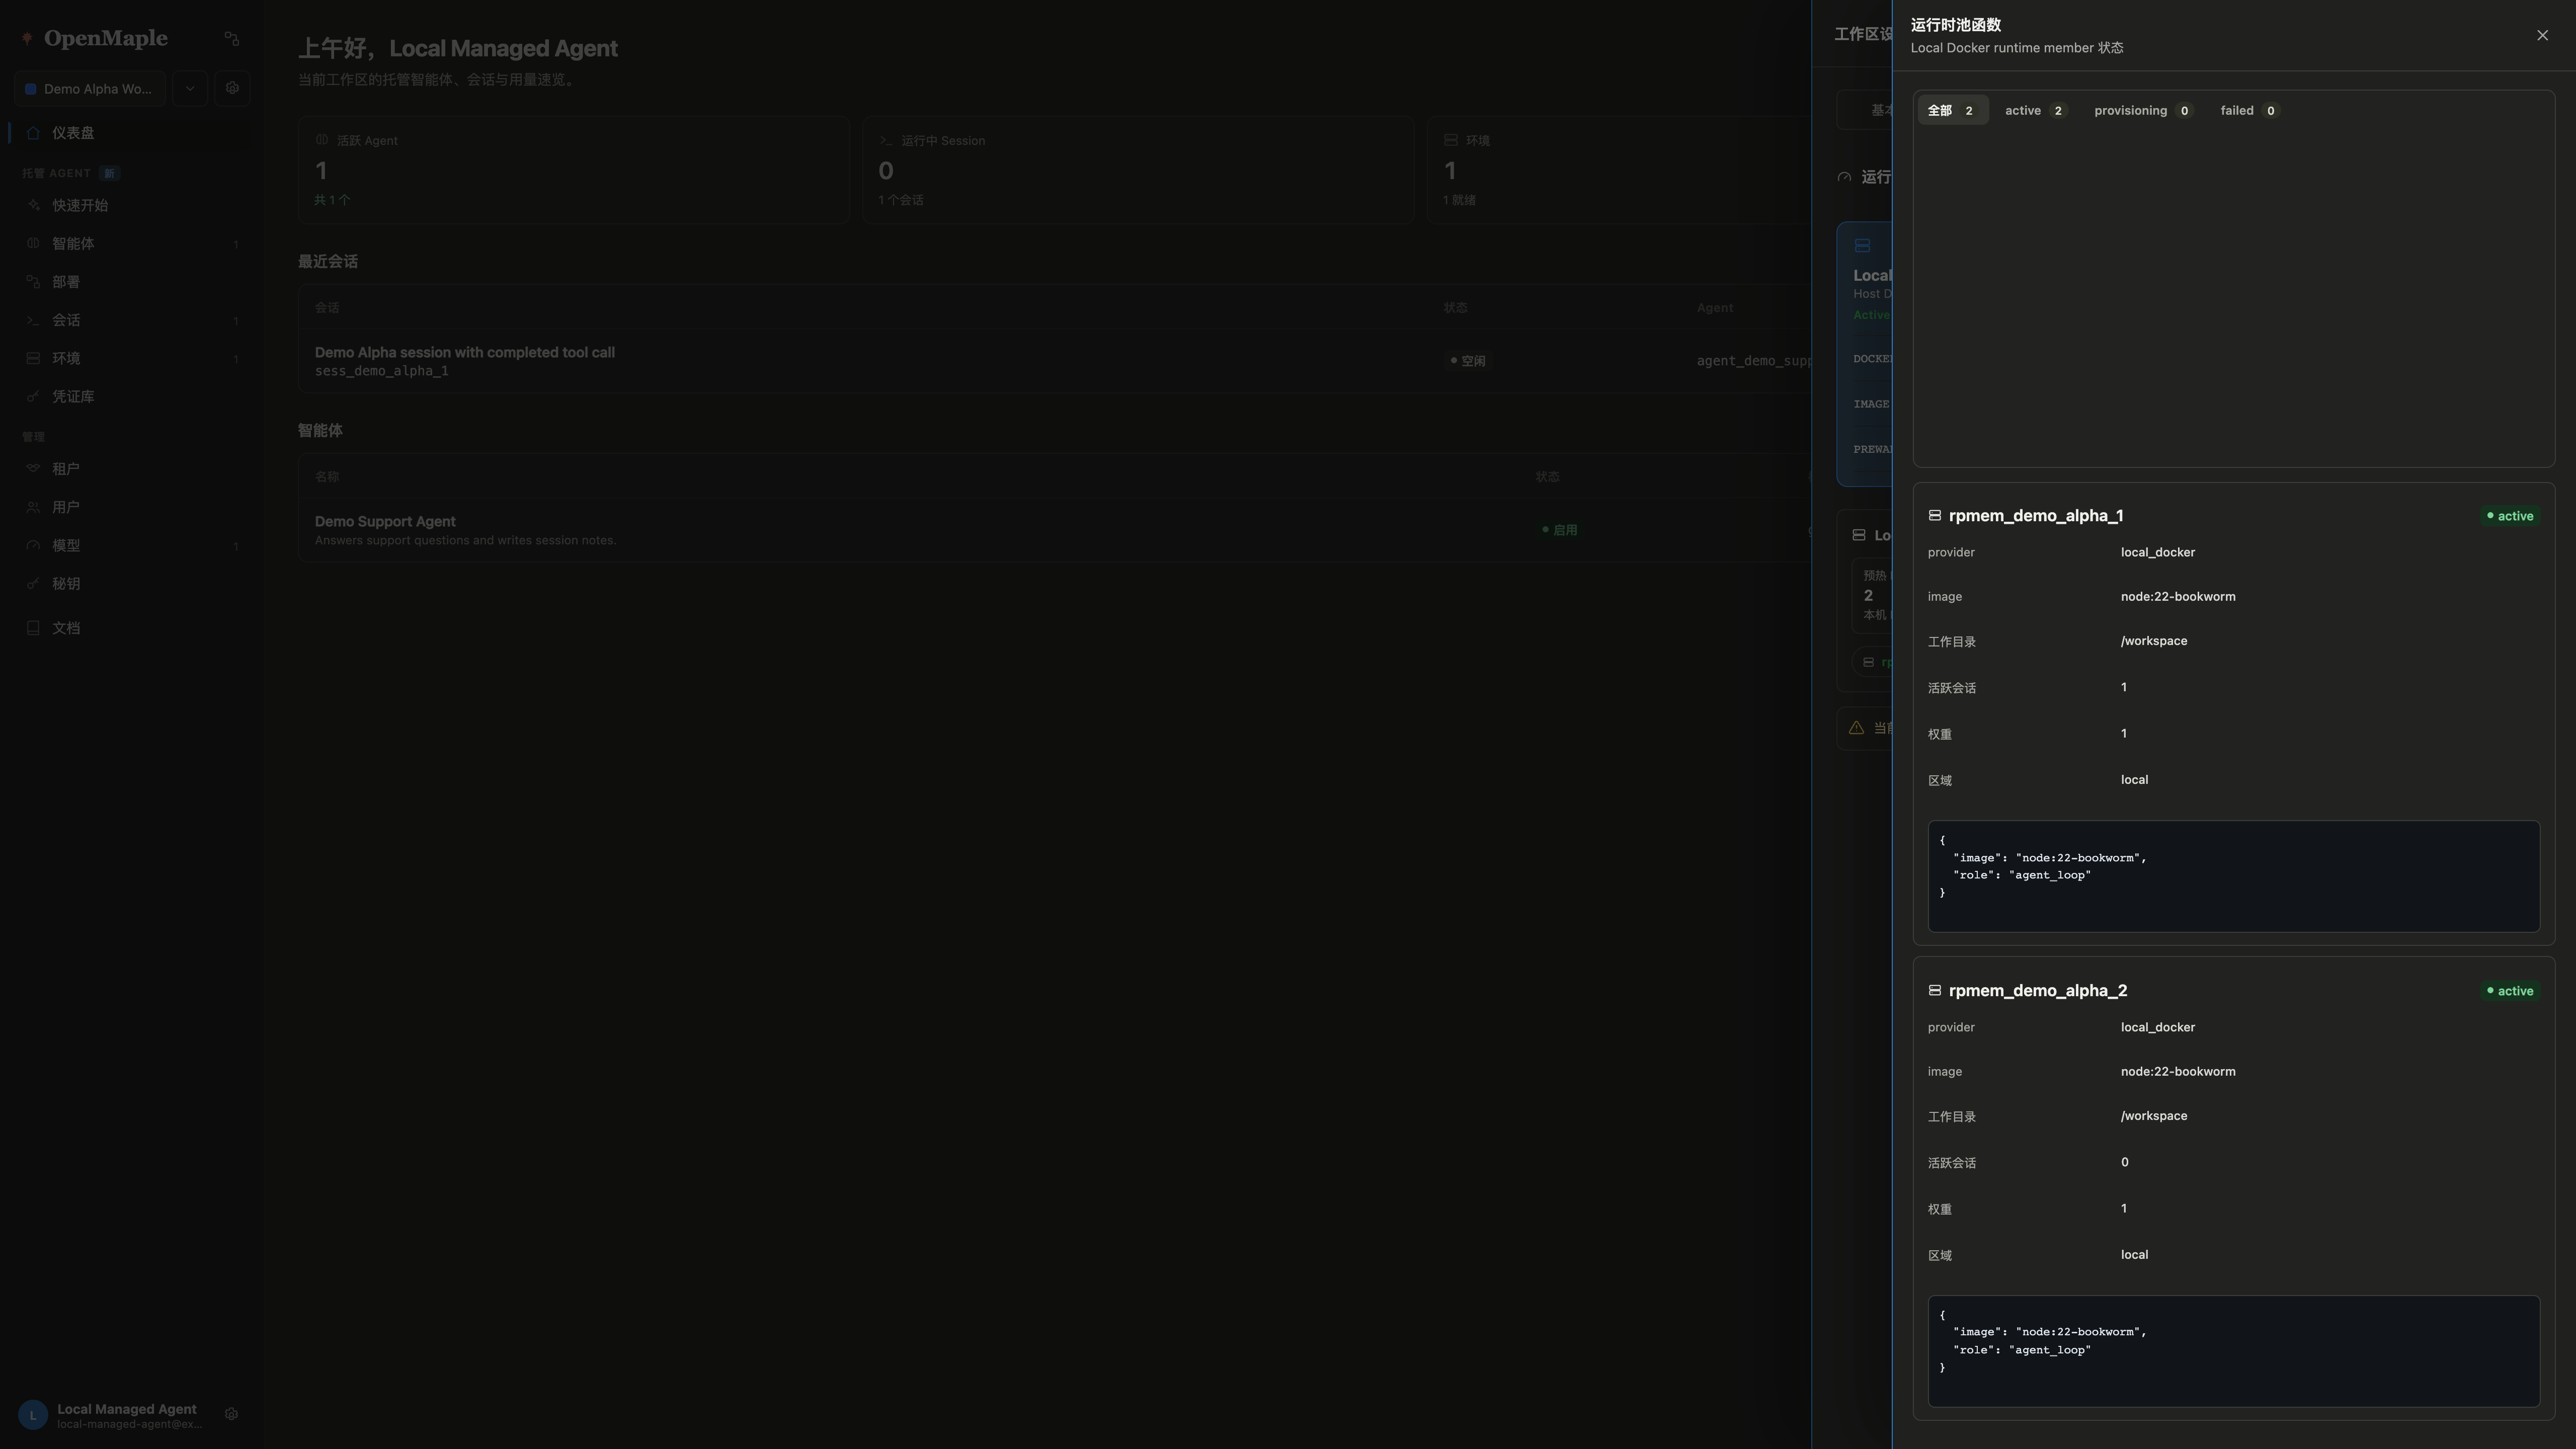Open 文档 in sidebar

point(130,628)
